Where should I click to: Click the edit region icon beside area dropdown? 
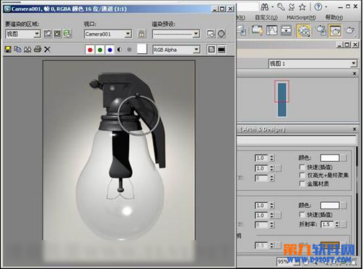point(48,34)
